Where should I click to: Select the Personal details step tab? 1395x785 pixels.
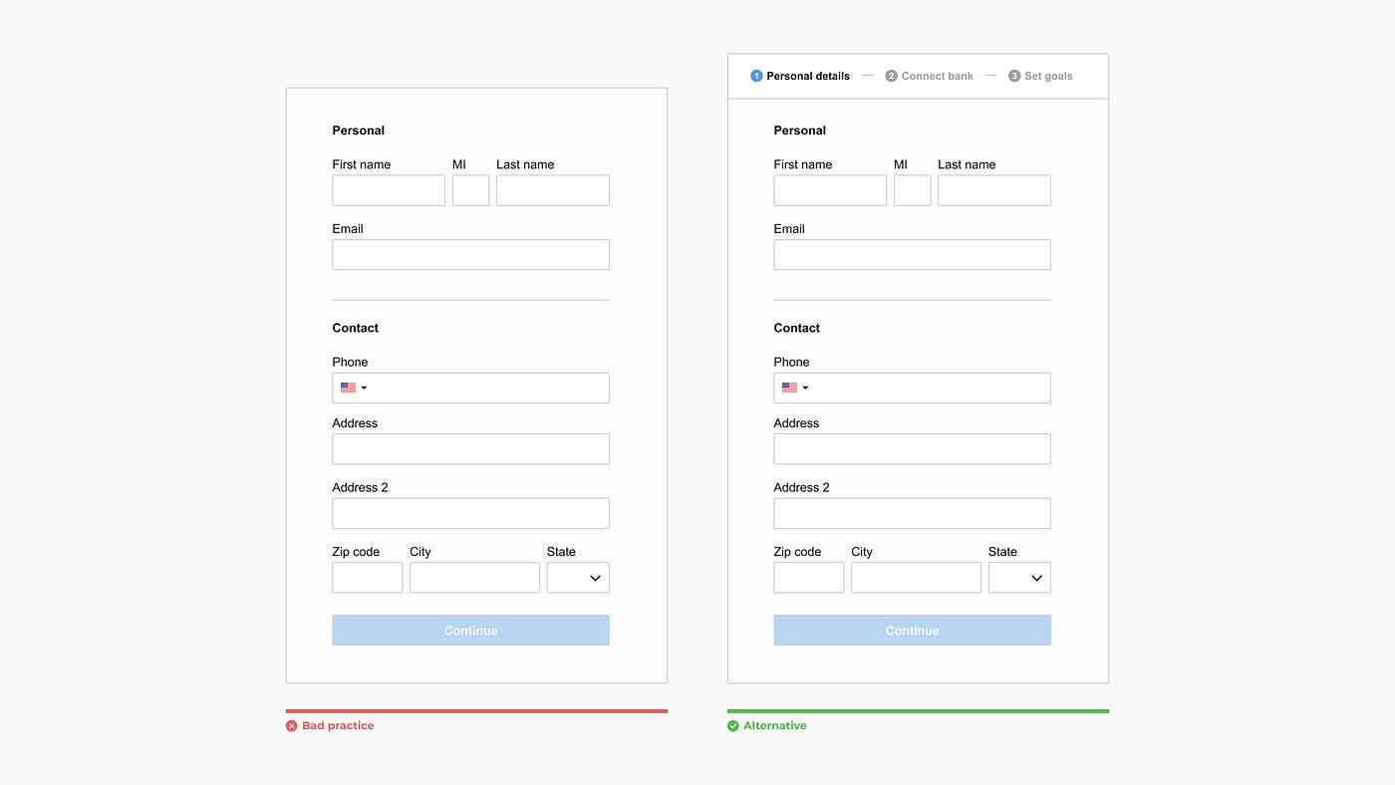click(x=800, y=76)
